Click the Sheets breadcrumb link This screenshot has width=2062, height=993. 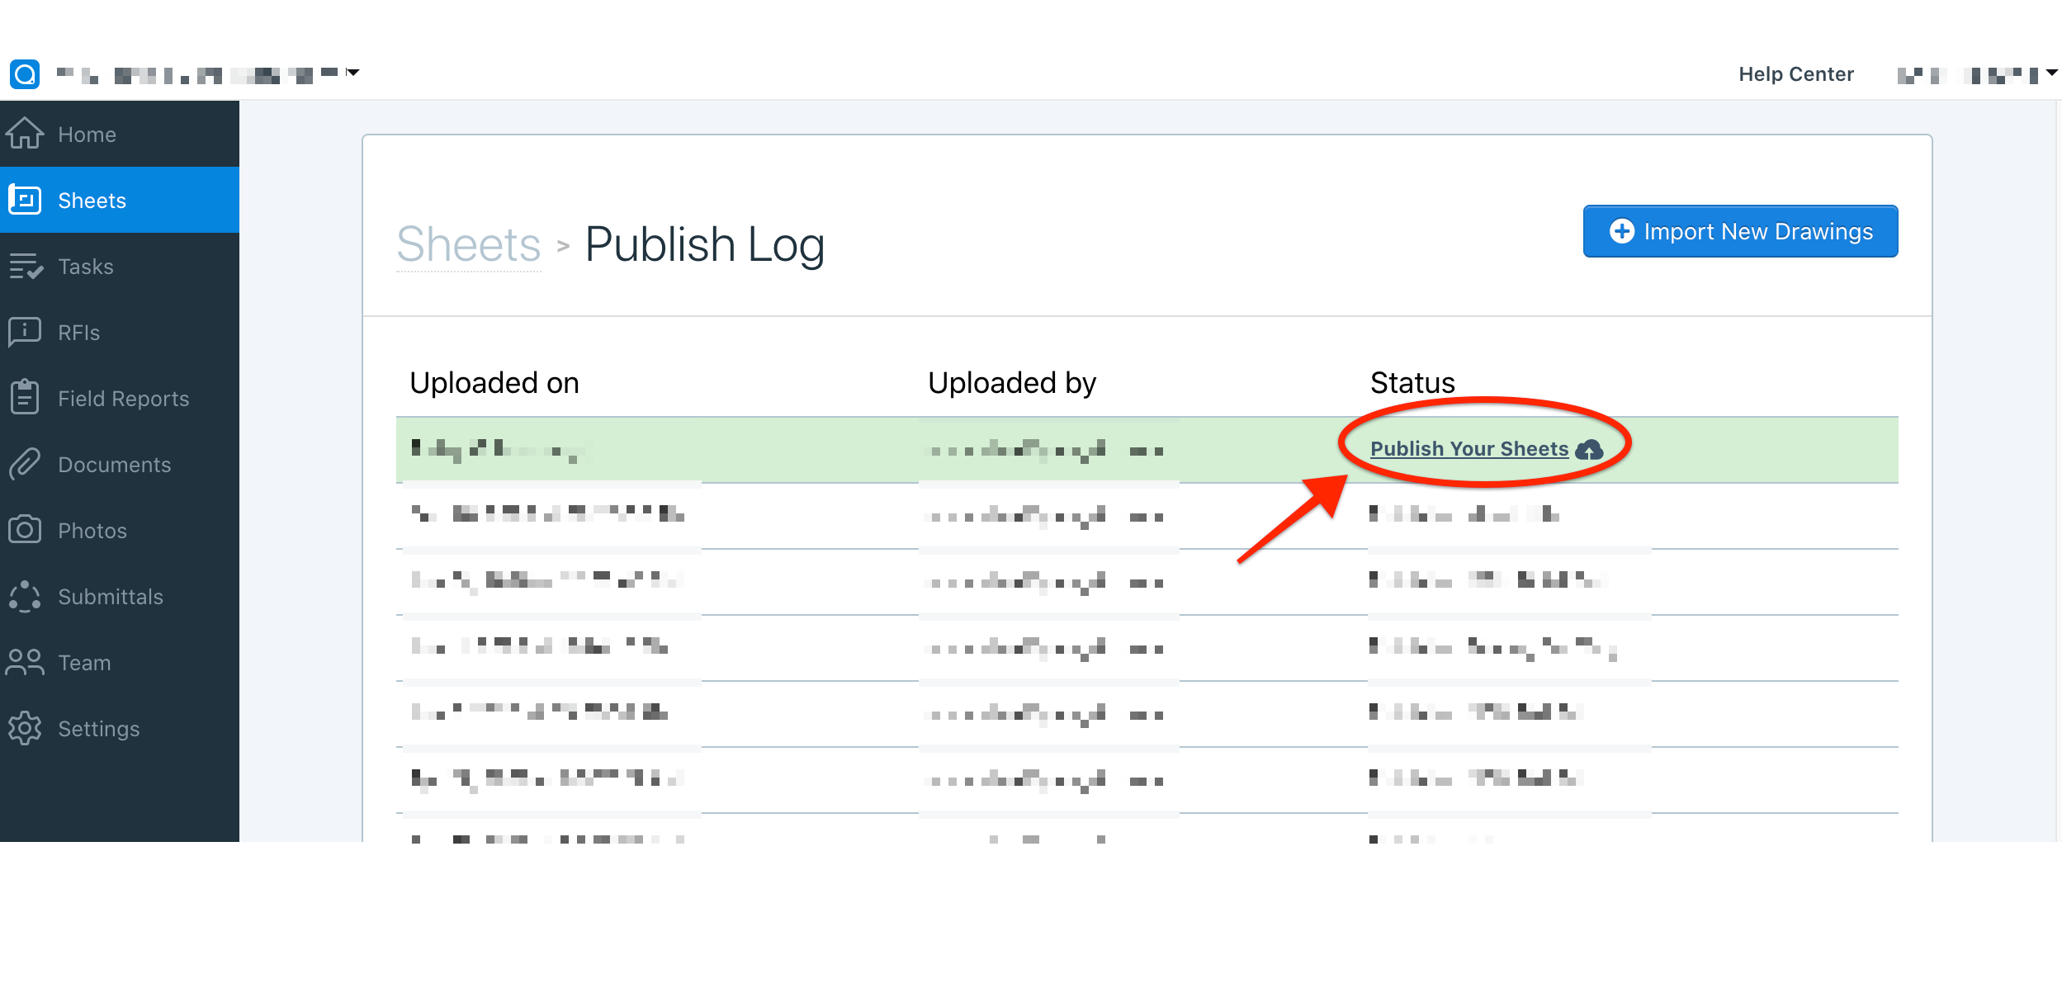point(468,244)
